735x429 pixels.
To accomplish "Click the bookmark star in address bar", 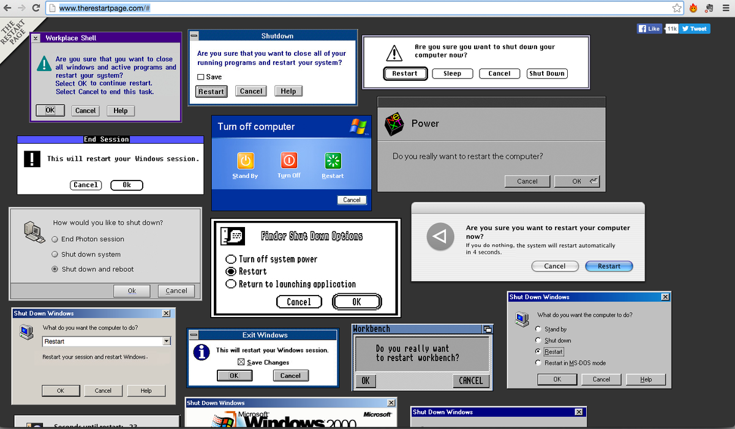I will click(677, 8).
